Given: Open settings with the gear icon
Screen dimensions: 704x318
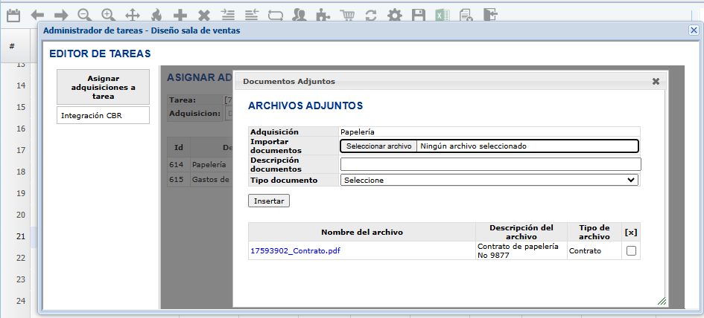Looking at the screenshot, I should (395, 16).
